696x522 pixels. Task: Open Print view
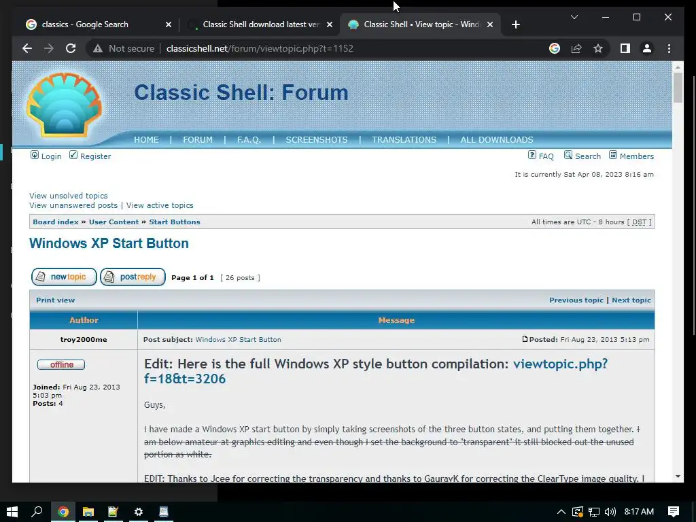56,300
